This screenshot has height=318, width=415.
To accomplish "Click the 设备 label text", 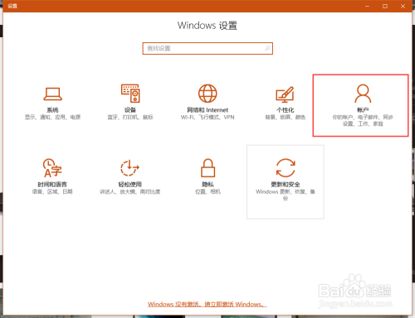I will click(x=130, y=110).
